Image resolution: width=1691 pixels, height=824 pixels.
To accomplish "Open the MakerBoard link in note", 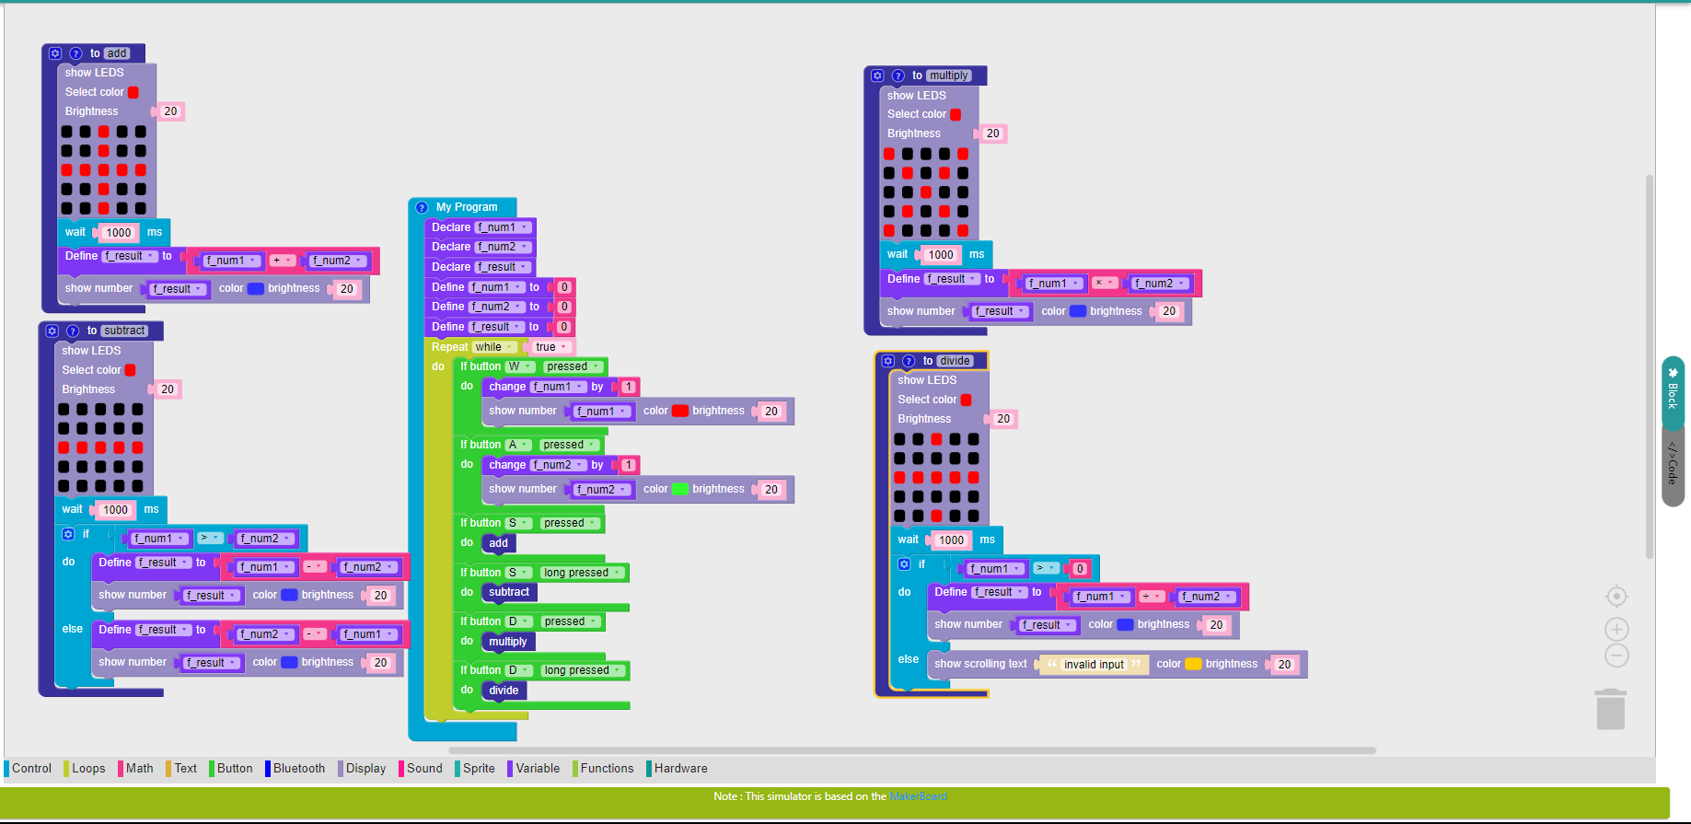I will pos(918,796).
